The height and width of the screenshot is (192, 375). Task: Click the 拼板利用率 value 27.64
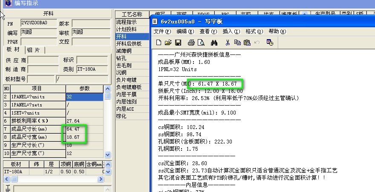(x=85, y=121)
